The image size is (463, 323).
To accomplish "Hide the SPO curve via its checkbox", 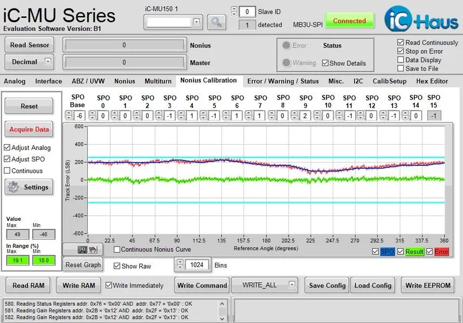I will (x=375, y=251).
